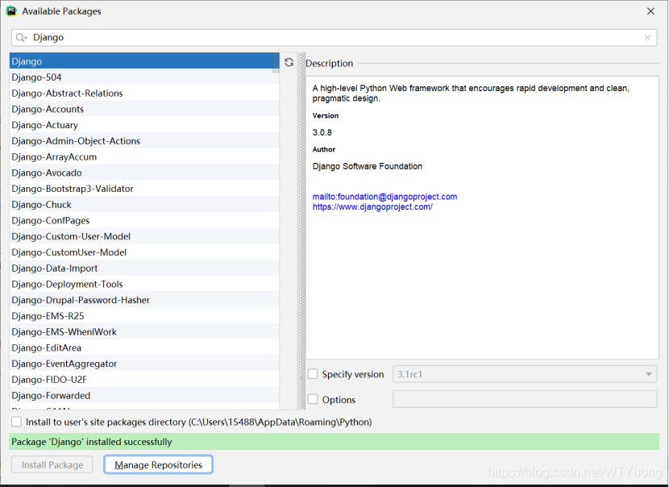Click the Options text field
Viewport: 669px width, 487px height.
click(x=525, y=399)
